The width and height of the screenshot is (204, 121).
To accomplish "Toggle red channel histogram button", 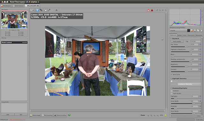I will 202,10.
